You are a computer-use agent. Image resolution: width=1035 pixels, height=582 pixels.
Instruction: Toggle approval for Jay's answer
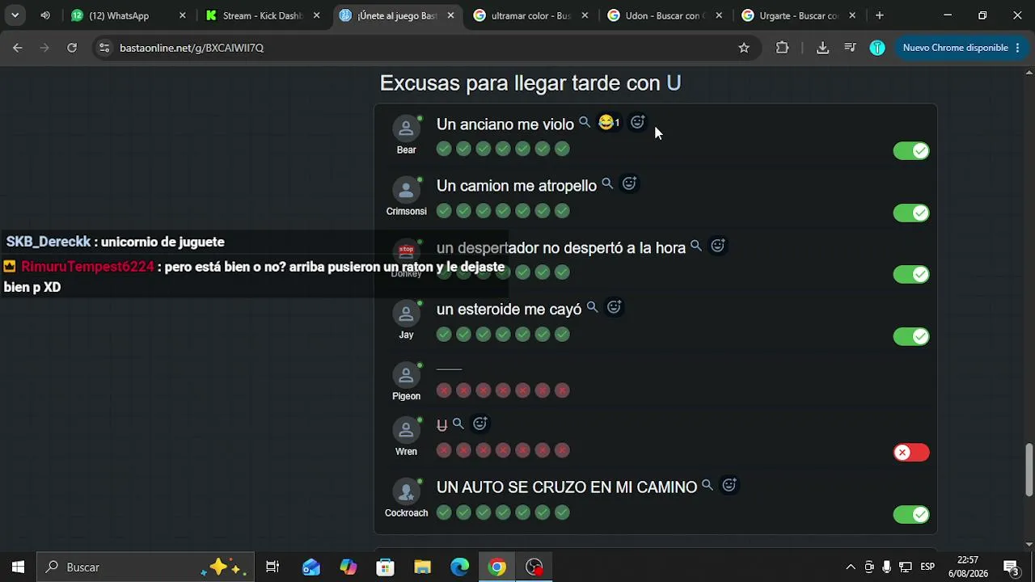tap(911, 336)
